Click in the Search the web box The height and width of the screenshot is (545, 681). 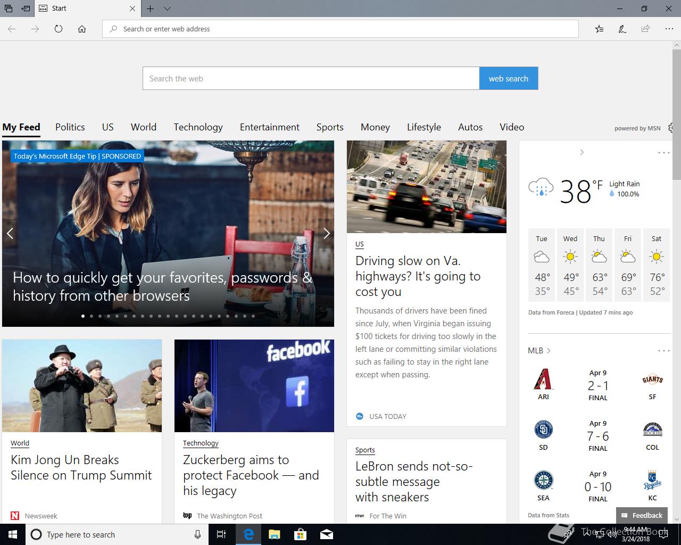(x=311, y=78)
